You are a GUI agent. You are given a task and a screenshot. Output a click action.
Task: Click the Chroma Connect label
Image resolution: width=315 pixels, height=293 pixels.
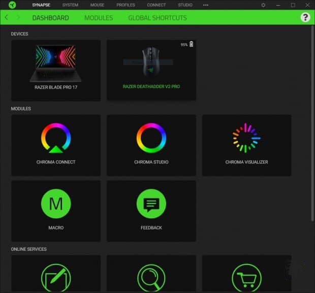tap(56, 162)
